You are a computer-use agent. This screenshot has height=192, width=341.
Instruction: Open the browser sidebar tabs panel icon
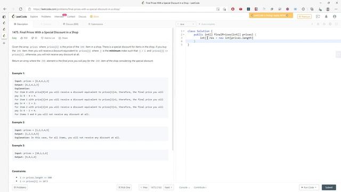pos(4,17)
